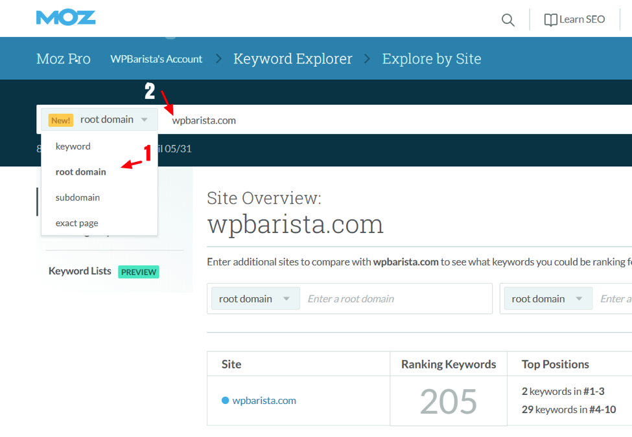Open search with the magnifier icon
Screen dimensions: 632x437
pos(508,20)
